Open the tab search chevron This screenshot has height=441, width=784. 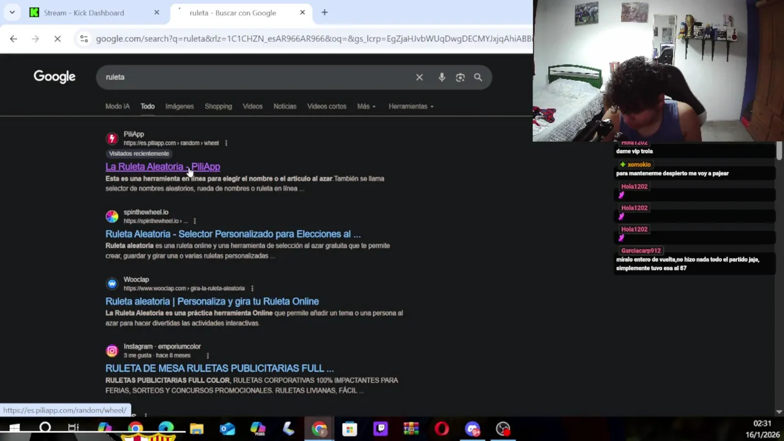[x=12, y=12]
